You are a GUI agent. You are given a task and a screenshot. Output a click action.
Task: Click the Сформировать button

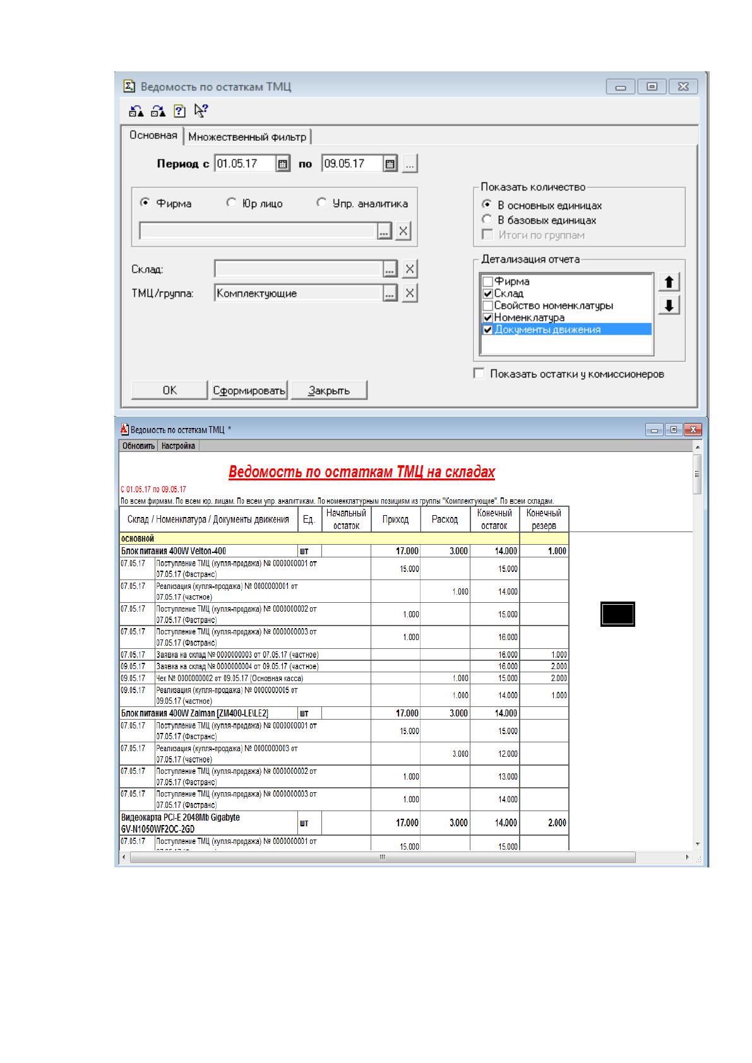tap(249, 391)
